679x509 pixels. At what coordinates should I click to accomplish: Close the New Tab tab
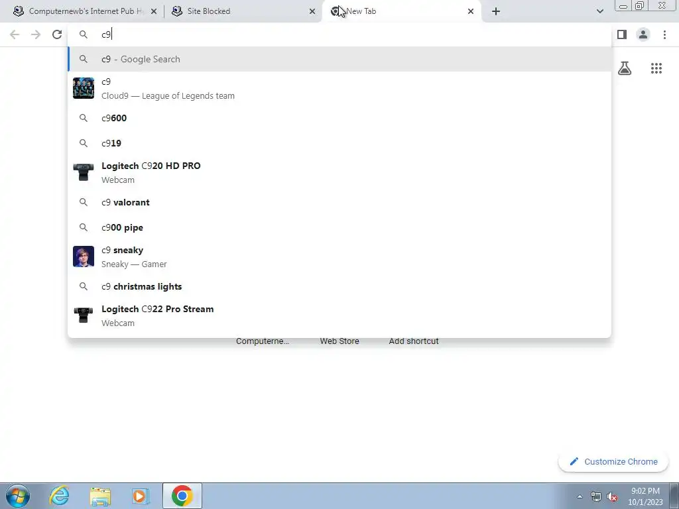[471, 11]
